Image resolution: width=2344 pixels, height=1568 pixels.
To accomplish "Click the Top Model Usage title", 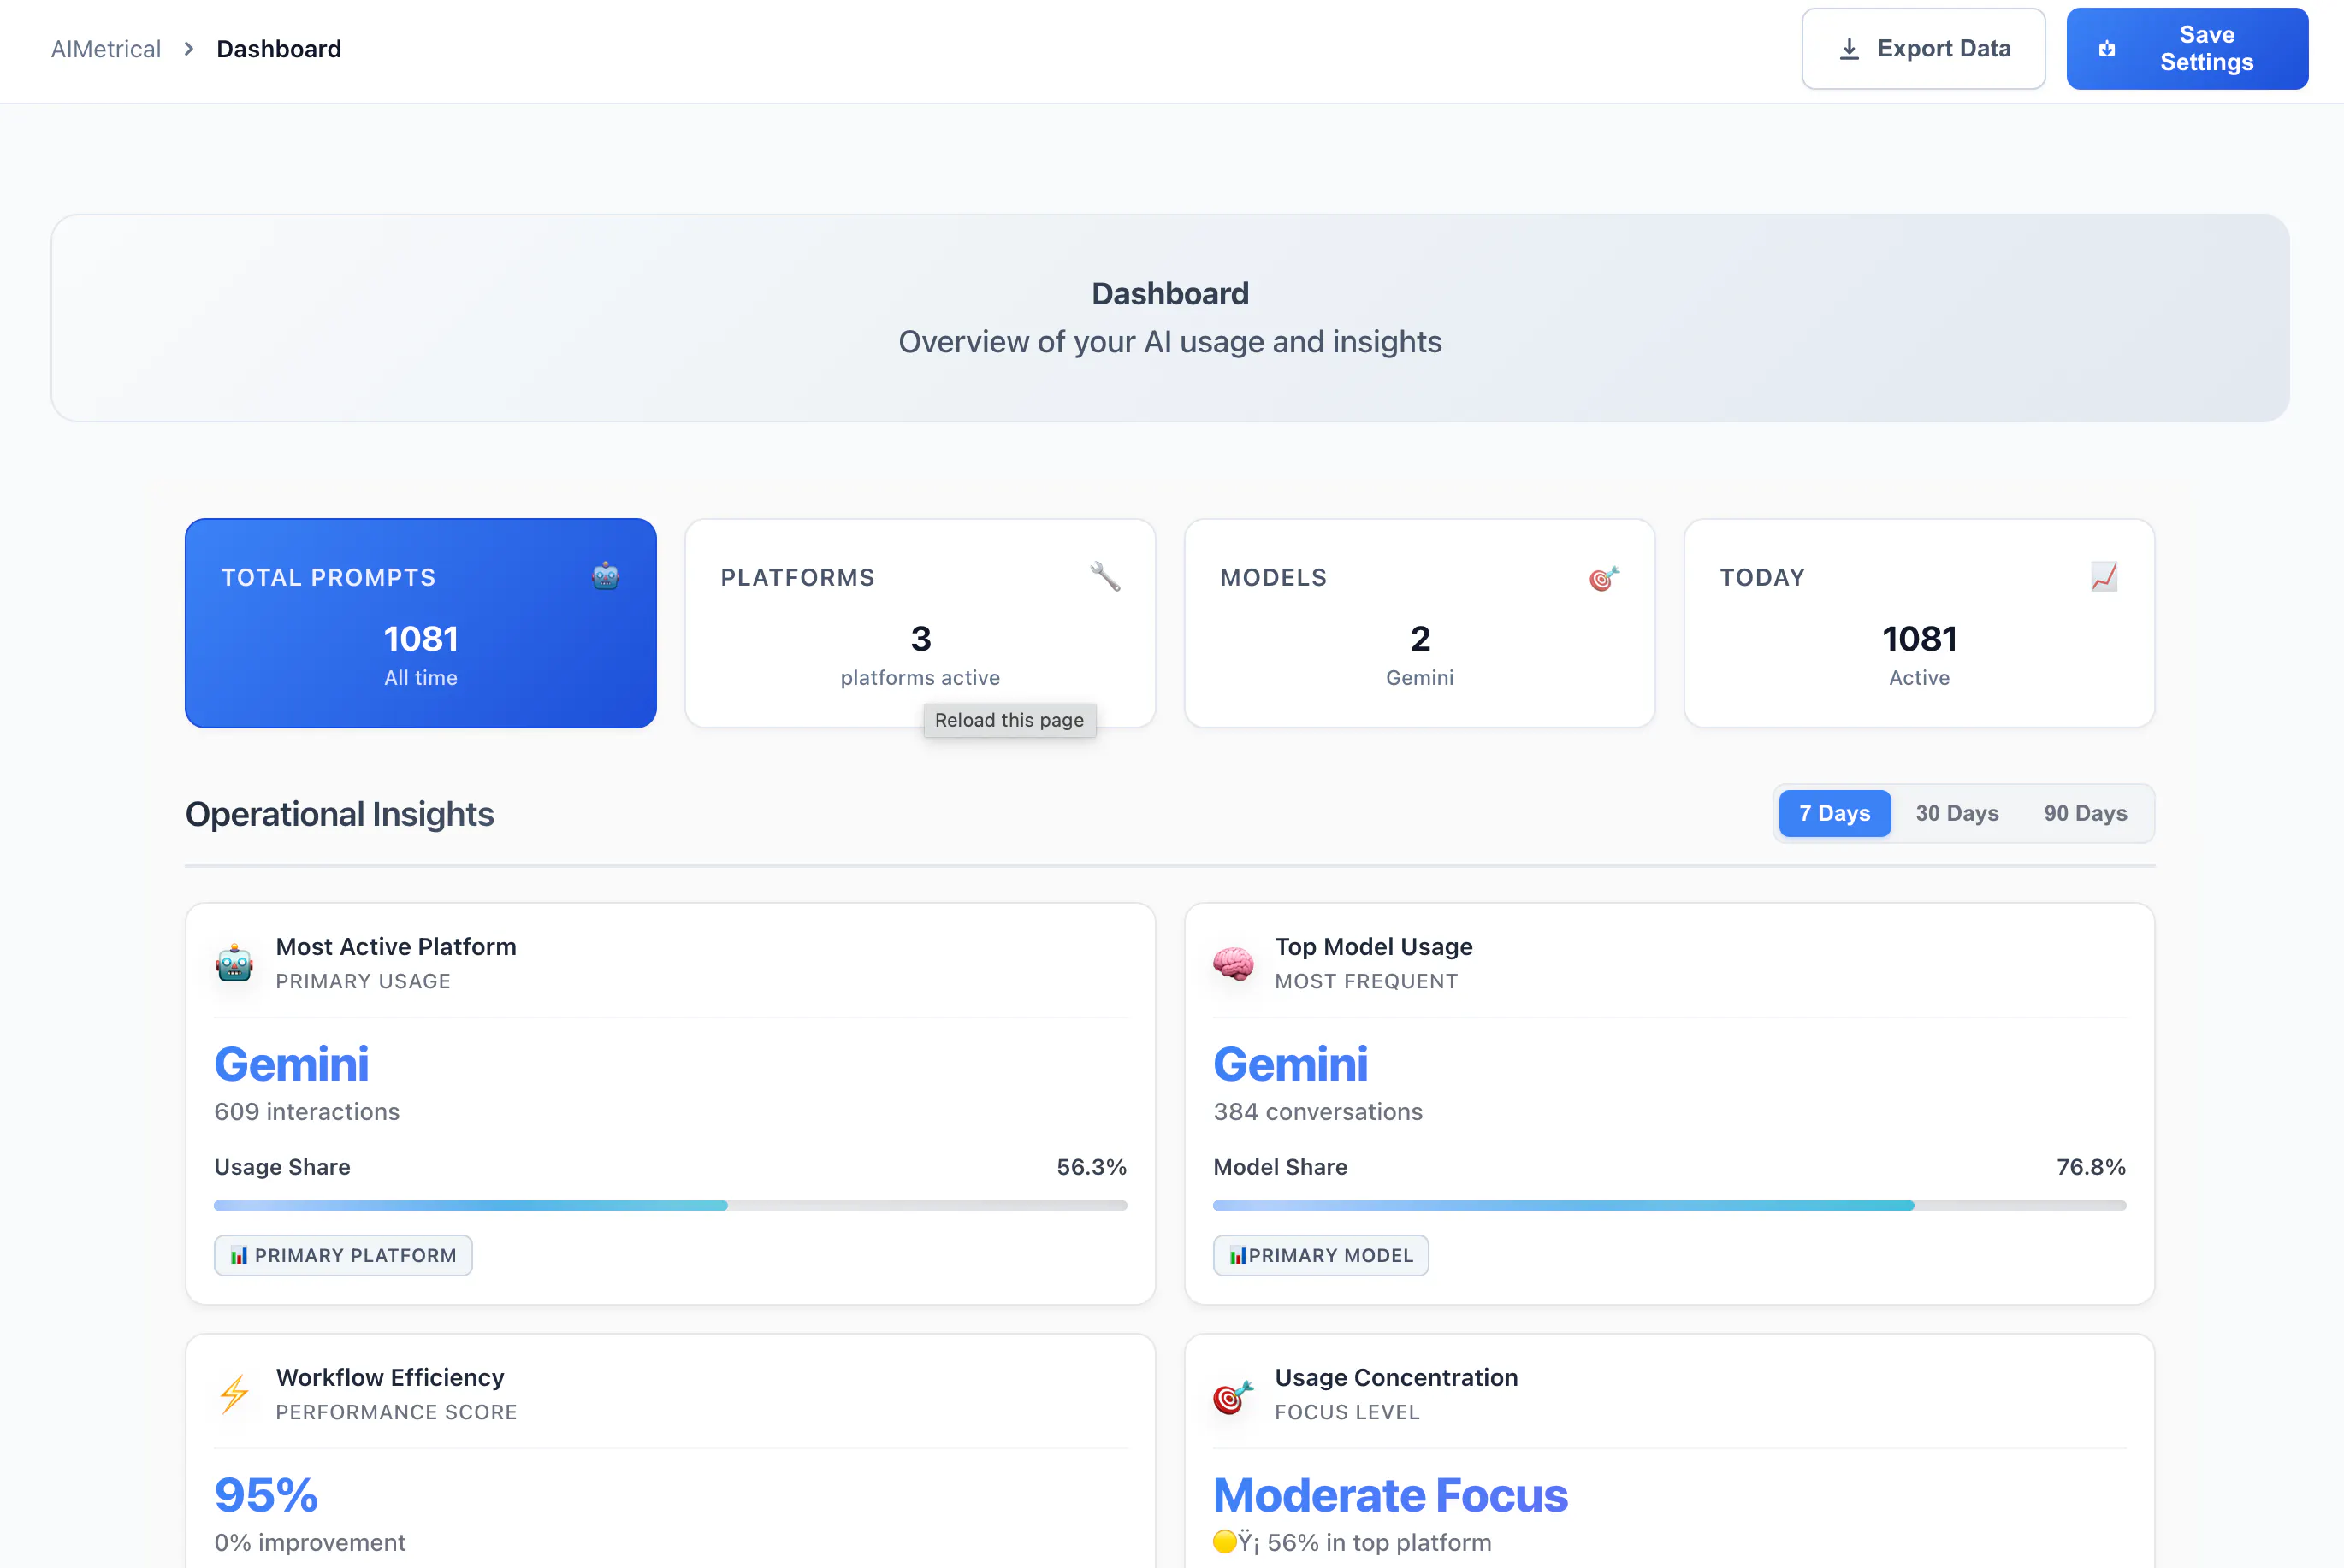I will [x=1374, y=946].
